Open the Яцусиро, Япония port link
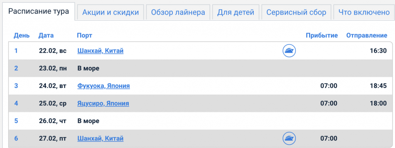The image size is (395, 148). pyautogui.click(x=103, y=103)
